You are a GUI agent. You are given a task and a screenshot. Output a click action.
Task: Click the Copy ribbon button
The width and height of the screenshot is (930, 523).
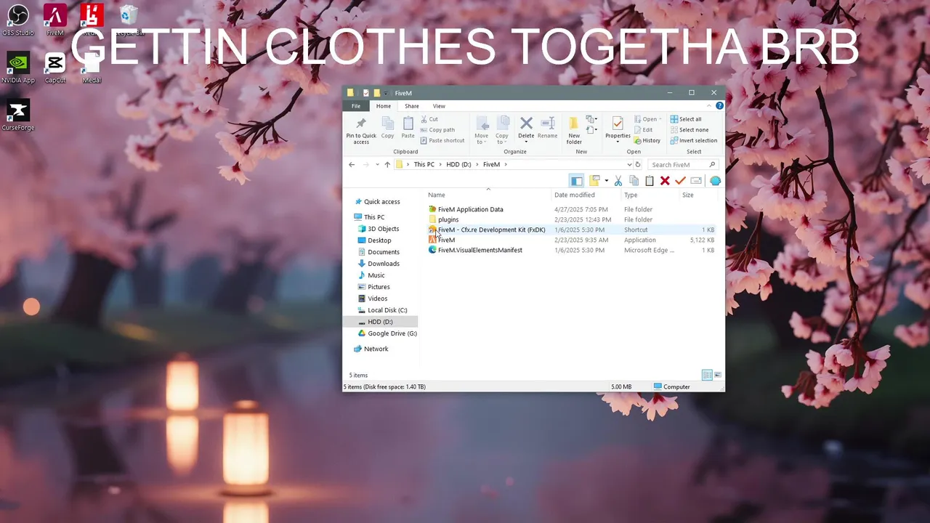click(x=388, y=128)
